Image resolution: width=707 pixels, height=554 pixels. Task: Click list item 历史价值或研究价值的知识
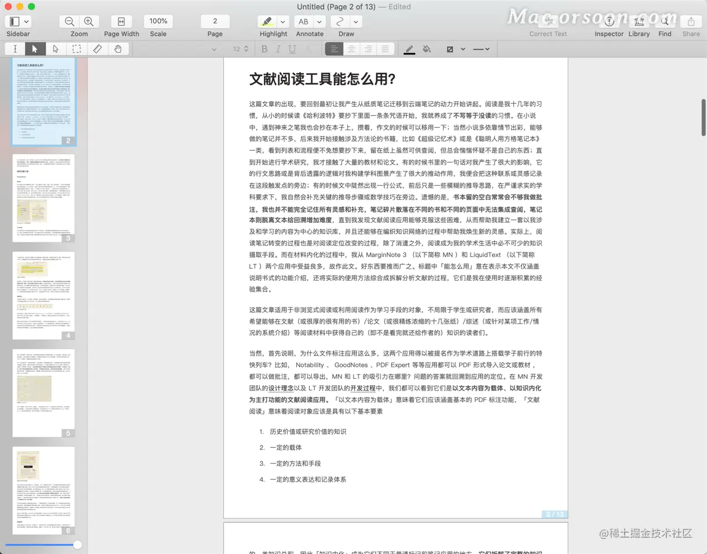click(308, 432)
